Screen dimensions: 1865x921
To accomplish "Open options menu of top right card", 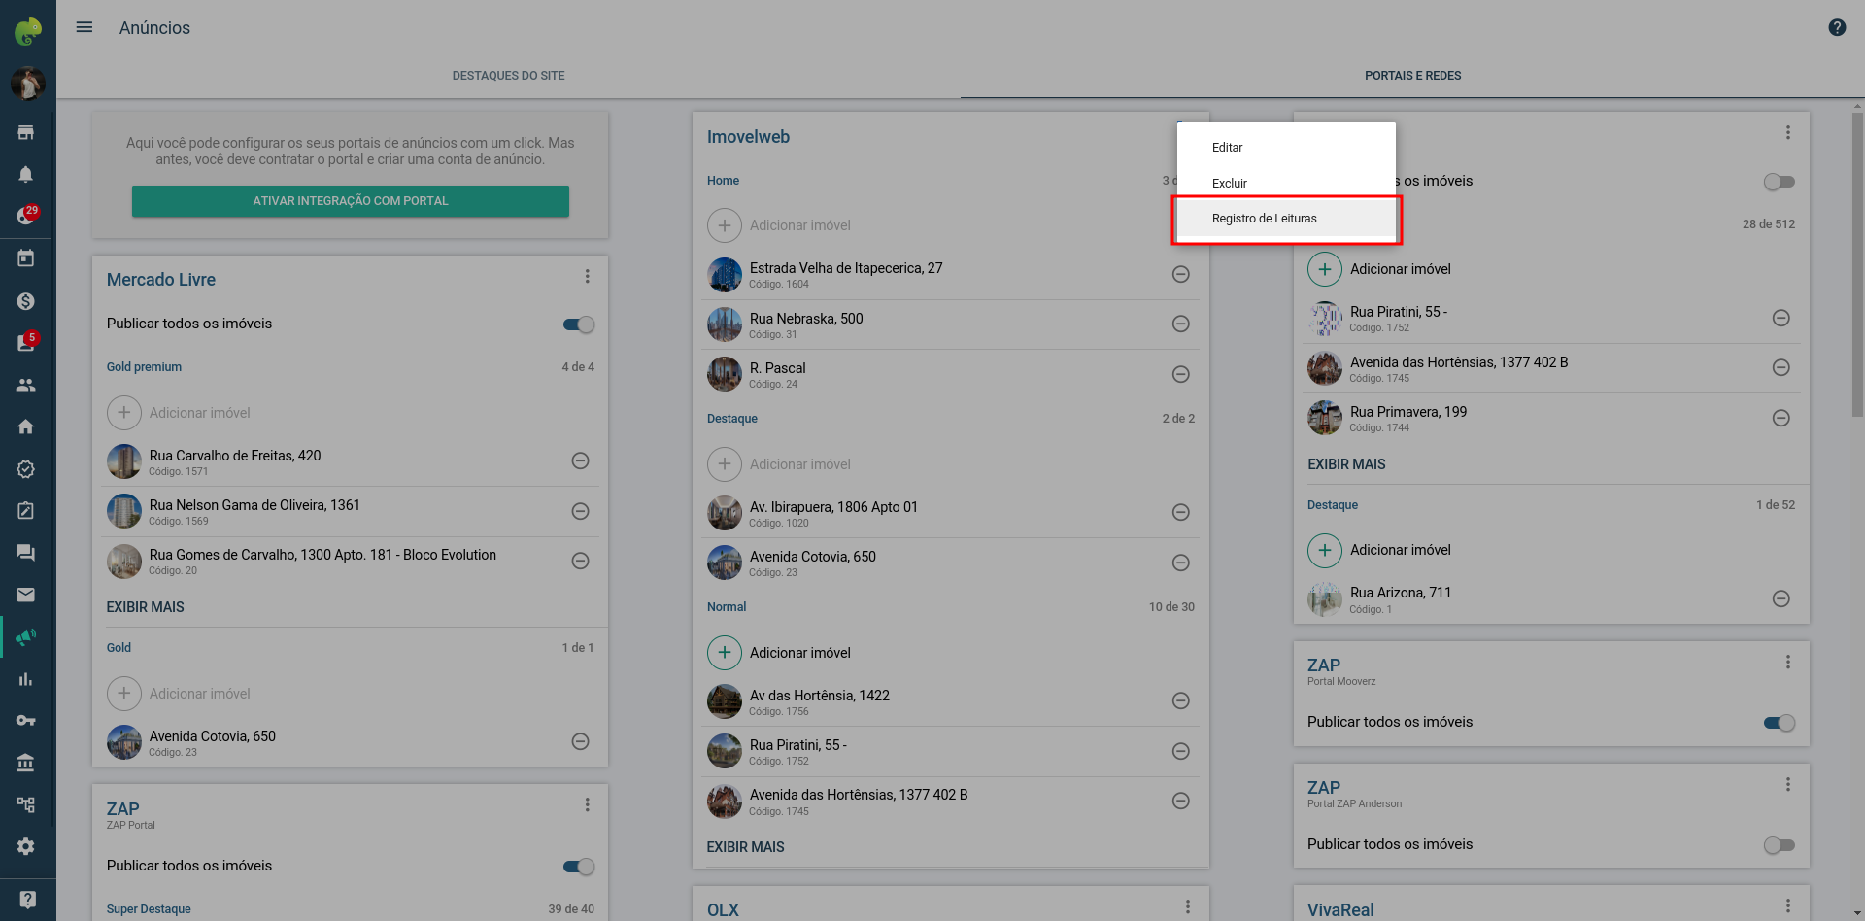I will tap(1787, 132).
